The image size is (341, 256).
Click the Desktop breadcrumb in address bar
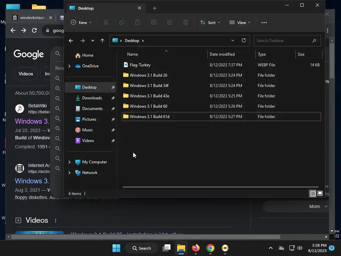click(132, 41)
